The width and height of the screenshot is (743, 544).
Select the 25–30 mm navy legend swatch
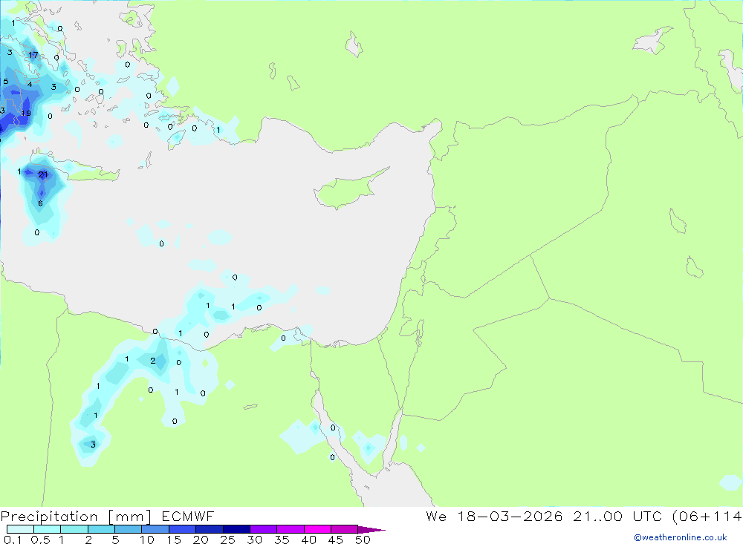click(236, 529)
